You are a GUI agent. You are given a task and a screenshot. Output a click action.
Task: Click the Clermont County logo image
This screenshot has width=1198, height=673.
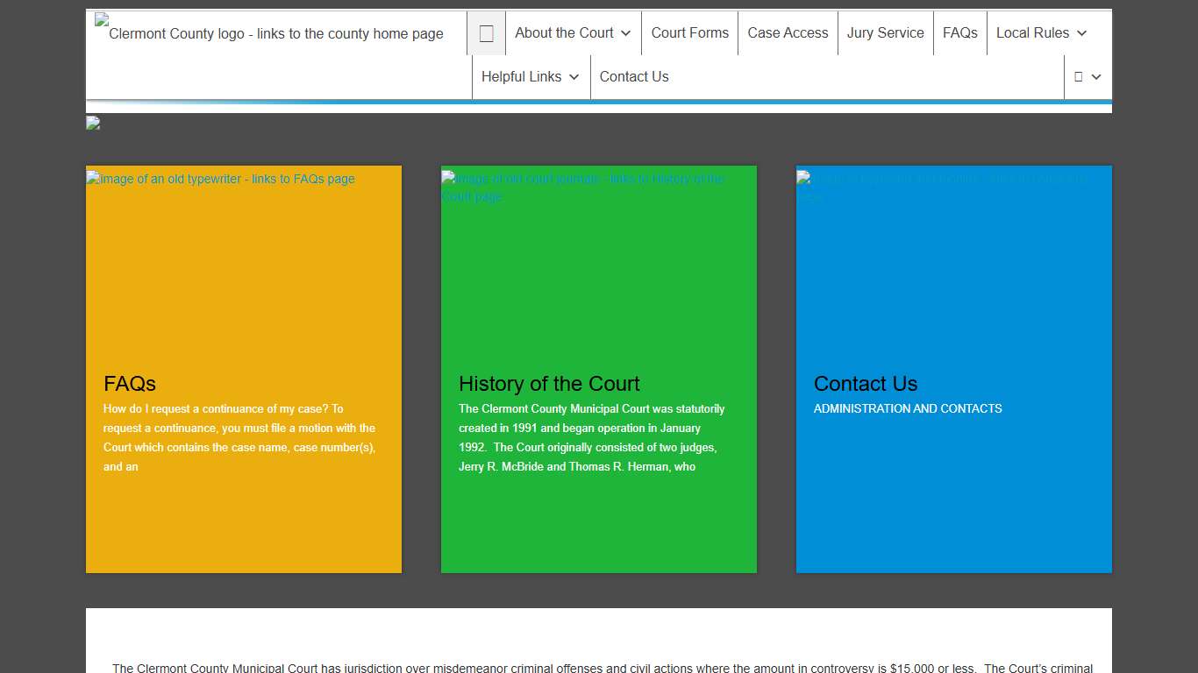[270, 33]
